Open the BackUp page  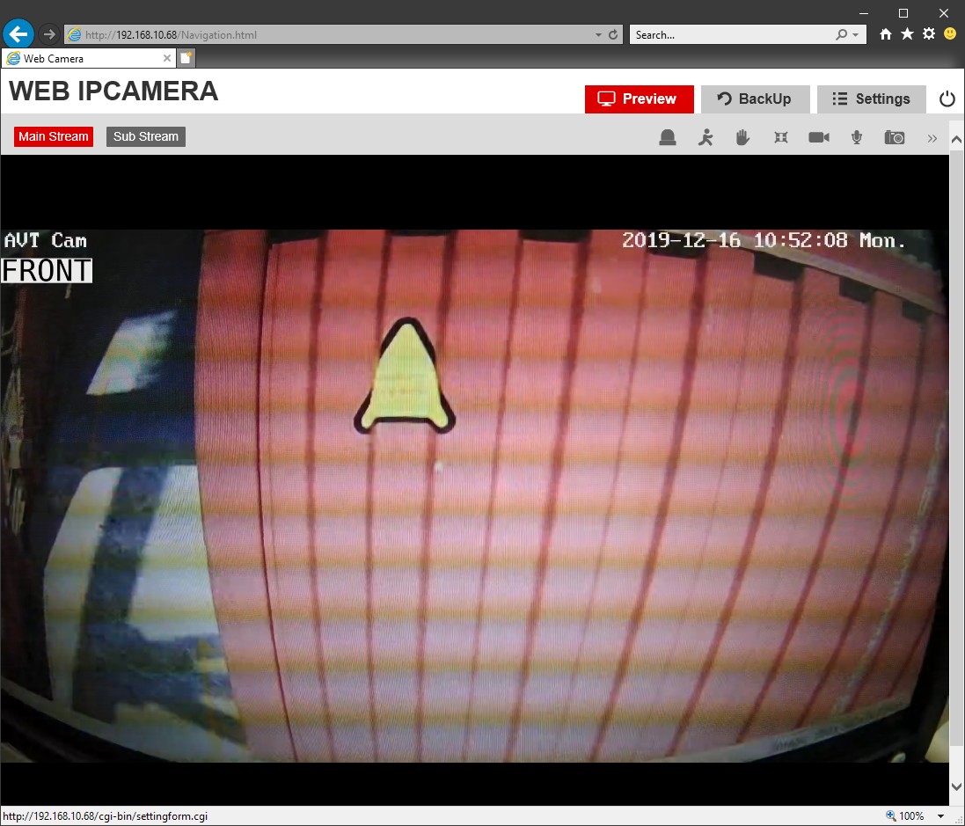pyautogui.click(x=755, y=99)
